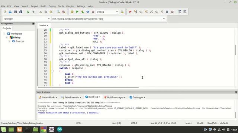Open the Debugging windows icon
Screen dimensions: 238x133
[180, 12]
